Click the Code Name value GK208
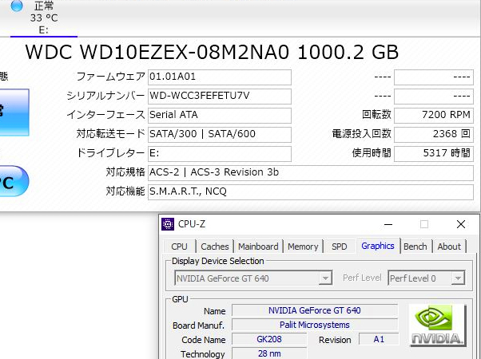 [269, 339]
